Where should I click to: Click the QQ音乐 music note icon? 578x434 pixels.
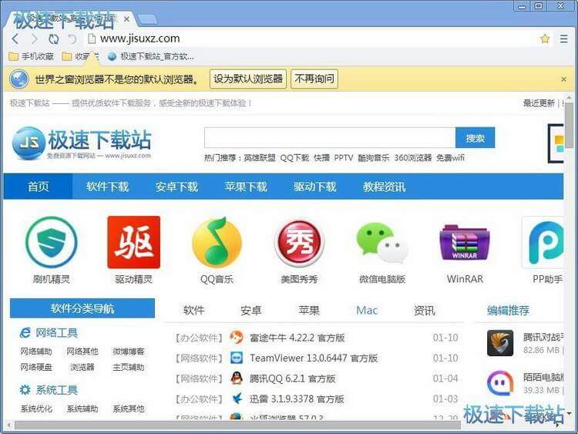pyautogui.click(x=217, y=242)
